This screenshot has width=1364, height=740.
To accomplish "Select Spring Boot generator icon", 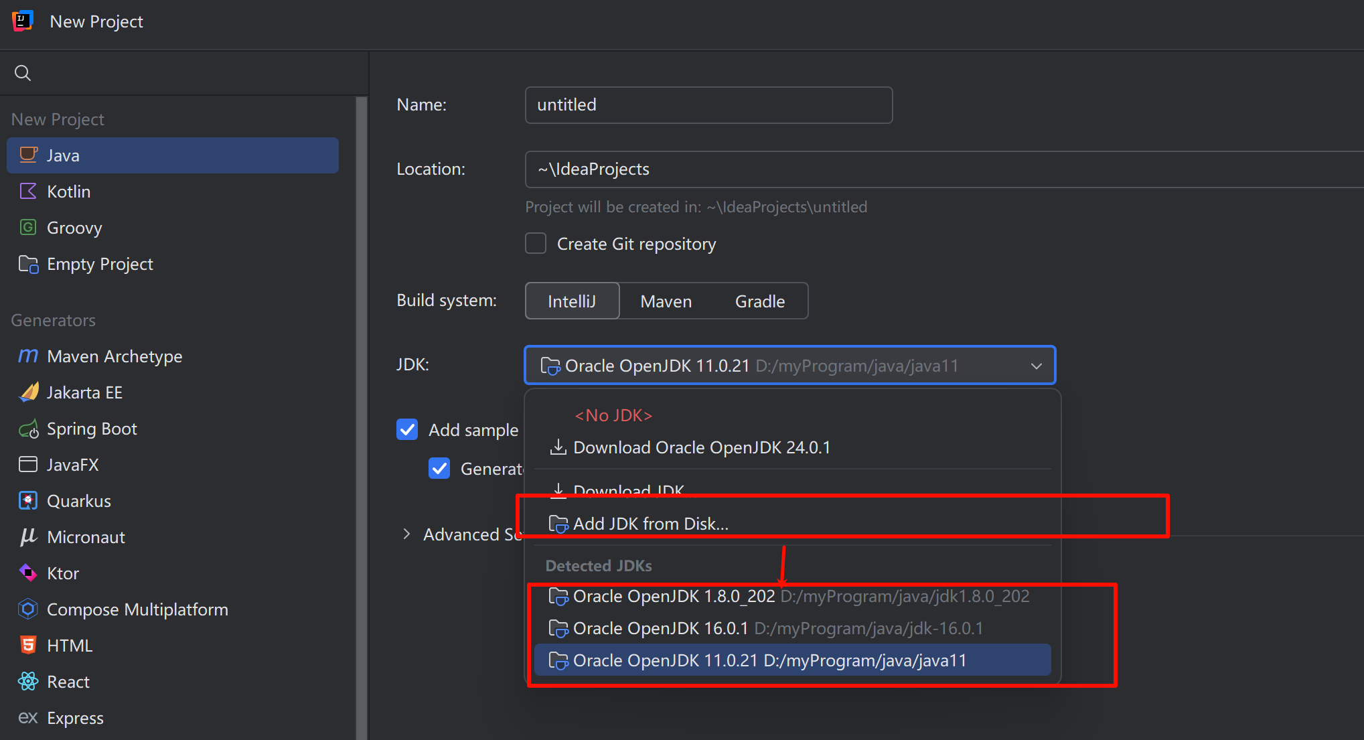I will pyautogui.click(x=28, y=429).
